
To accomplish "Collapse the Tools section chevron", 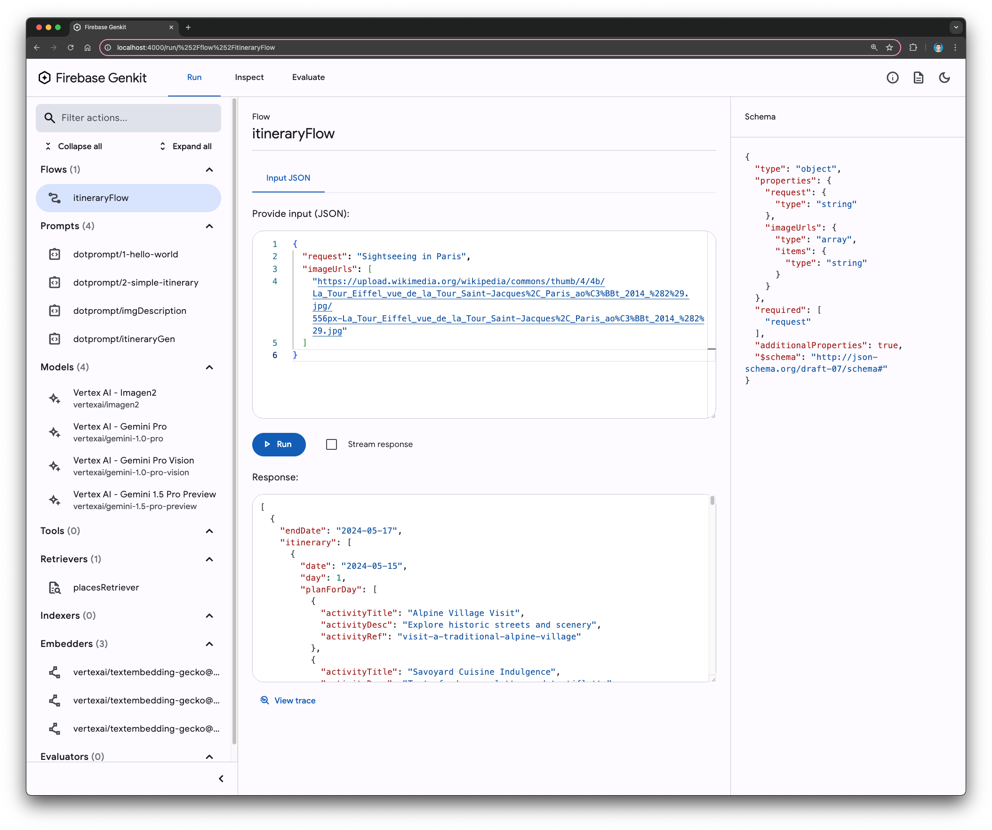I will [209, 531].
